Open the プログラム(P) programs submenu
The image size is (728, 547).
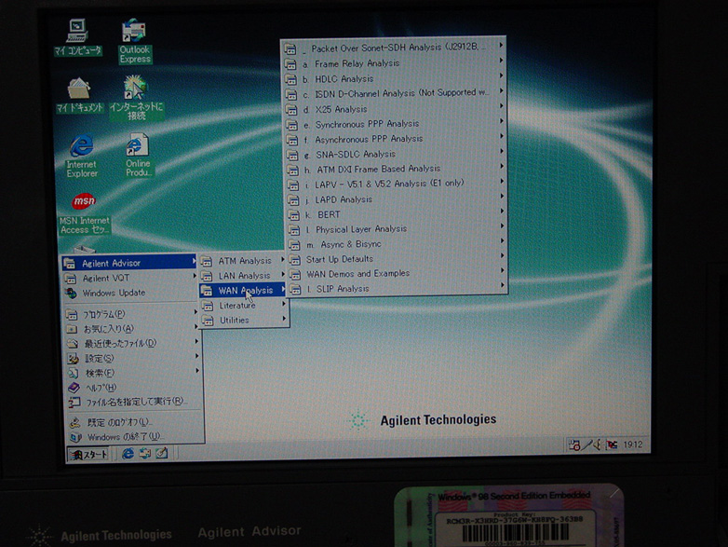[x=132, y=314]
